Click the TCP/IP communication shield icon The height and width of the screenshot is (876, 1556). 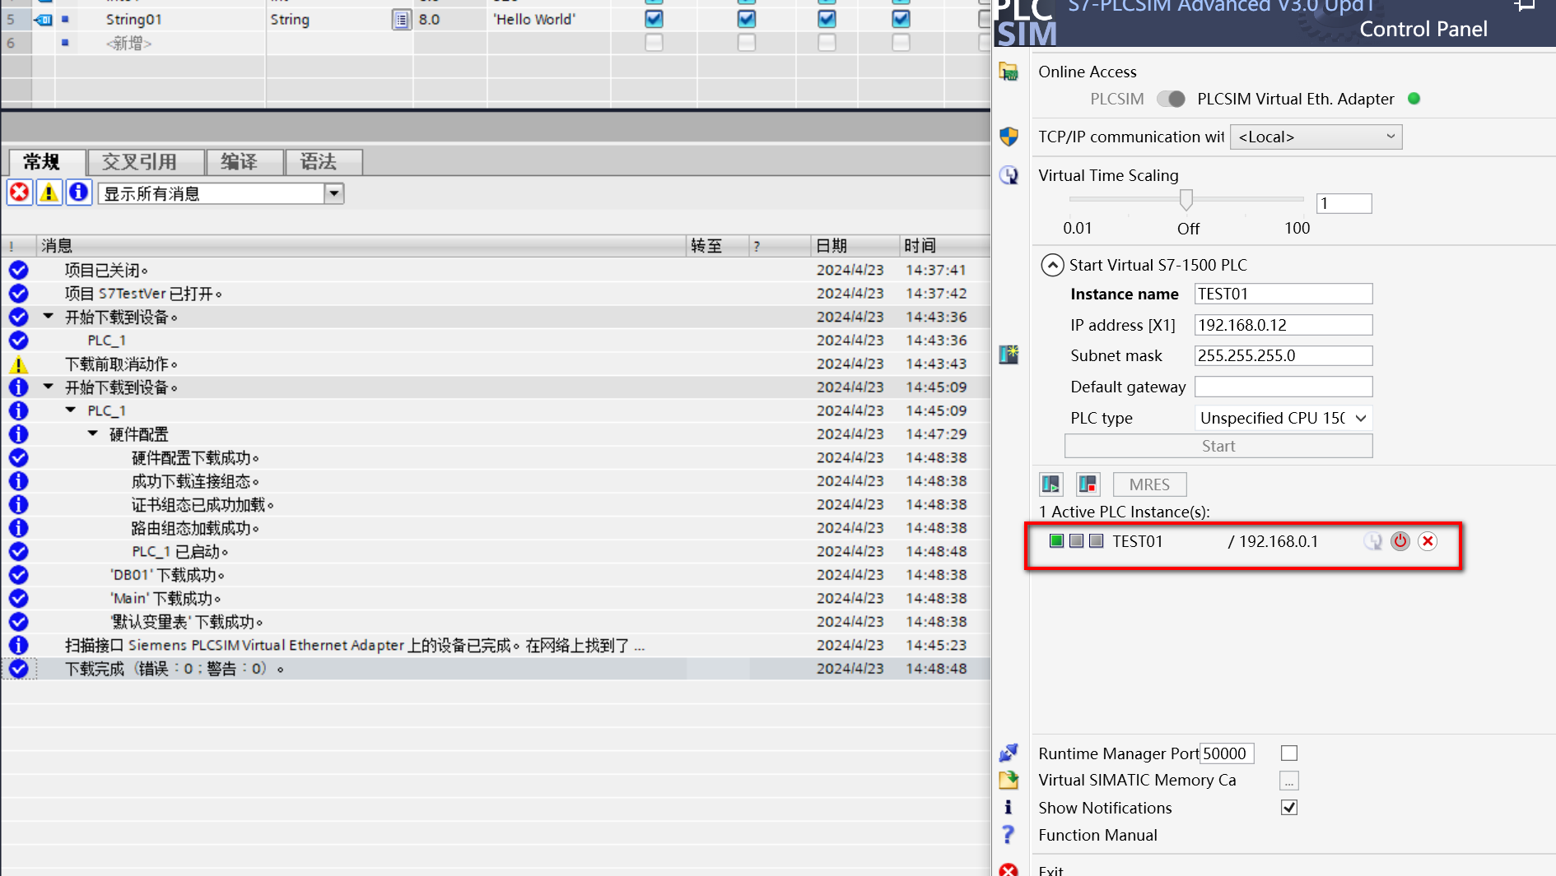(x=1009, y=137)
